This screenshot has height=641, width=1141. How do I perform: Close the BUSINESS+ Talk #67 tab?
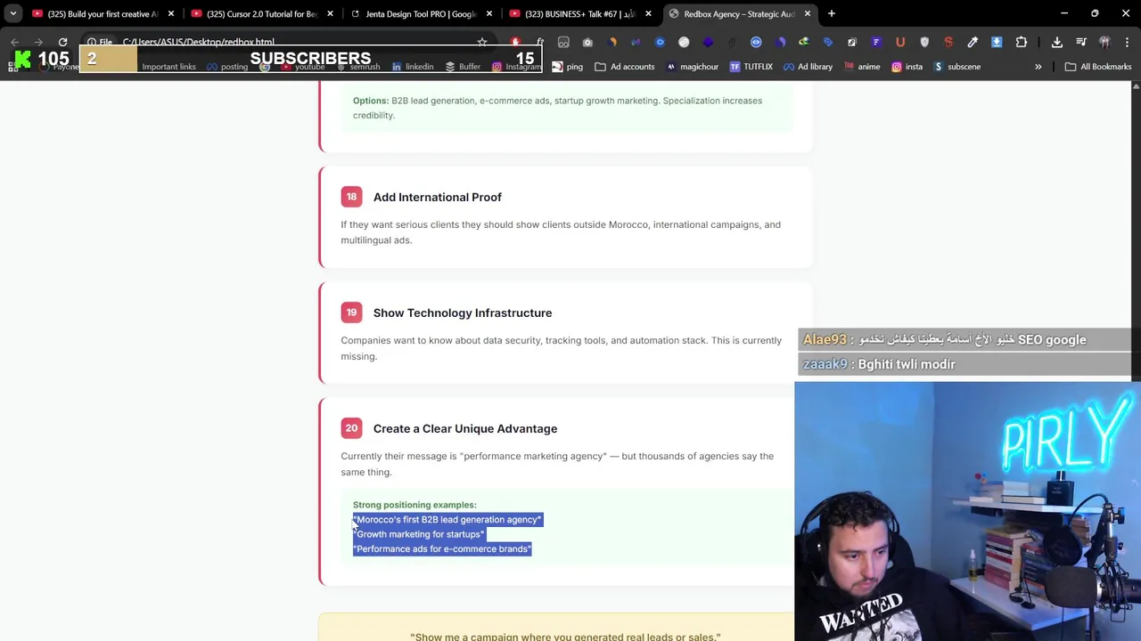tap(648, 13)
